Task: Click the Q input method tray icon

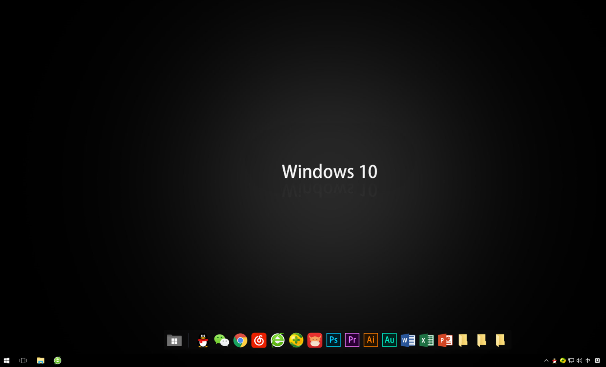Action: (x=597, y=361)
